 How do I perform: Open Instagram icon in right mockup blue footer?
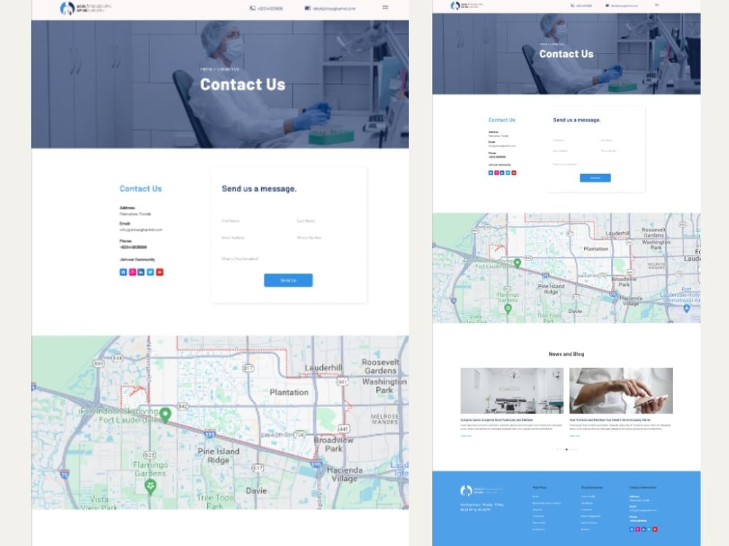638,529
